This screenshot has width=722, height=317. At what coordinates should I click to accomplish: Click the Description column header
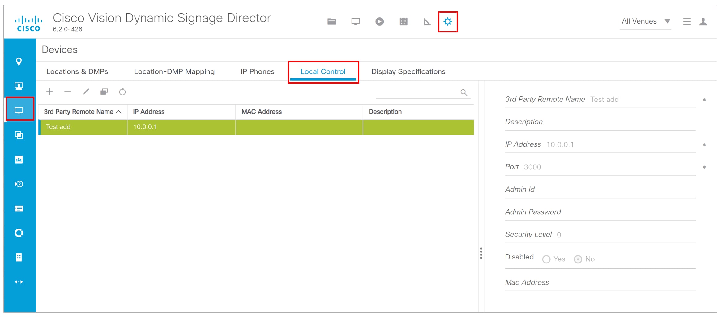(x=418, y=112)
